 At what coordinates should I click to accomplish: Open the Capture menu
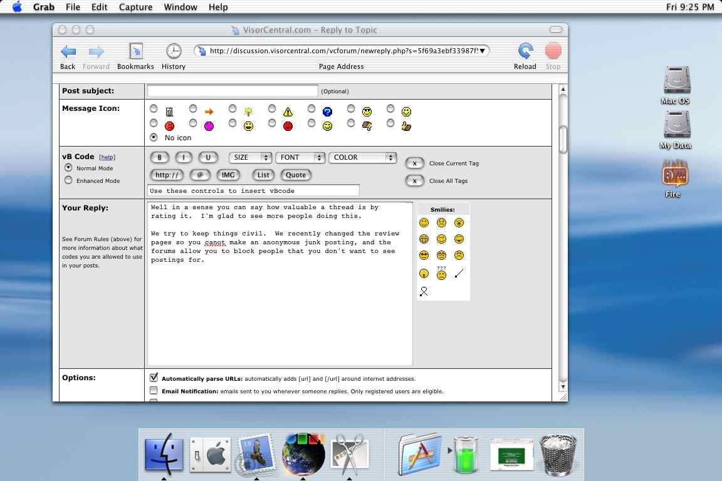135,7
